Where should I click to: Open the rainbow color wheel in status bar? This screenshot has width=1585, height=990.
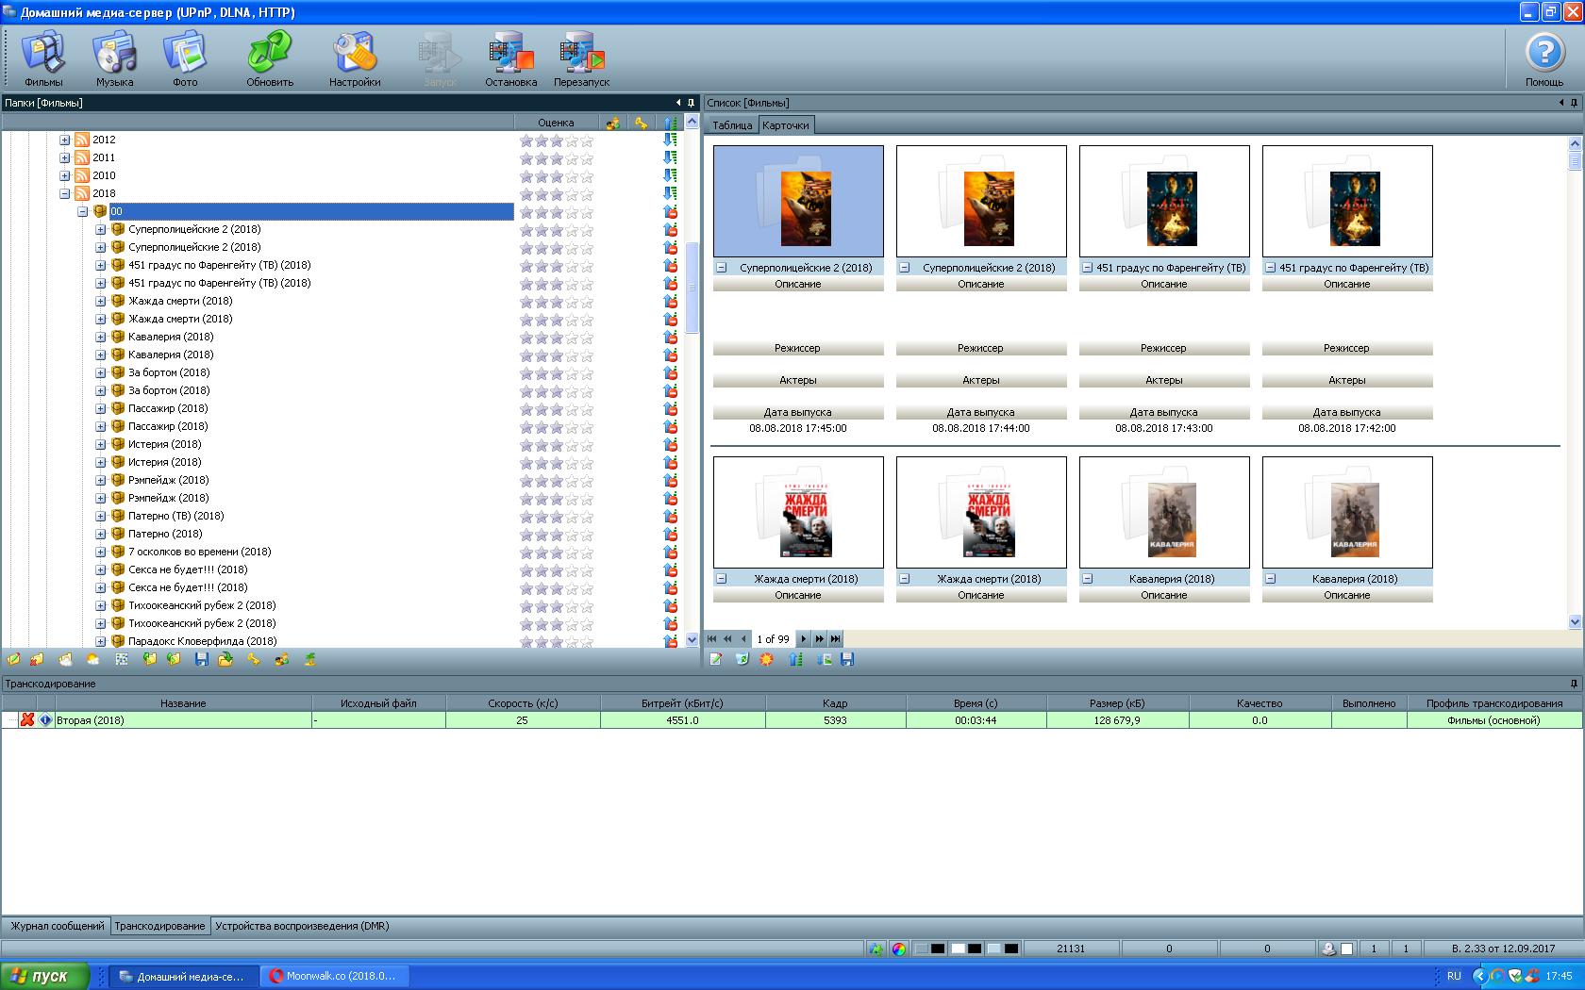(899, 949)
